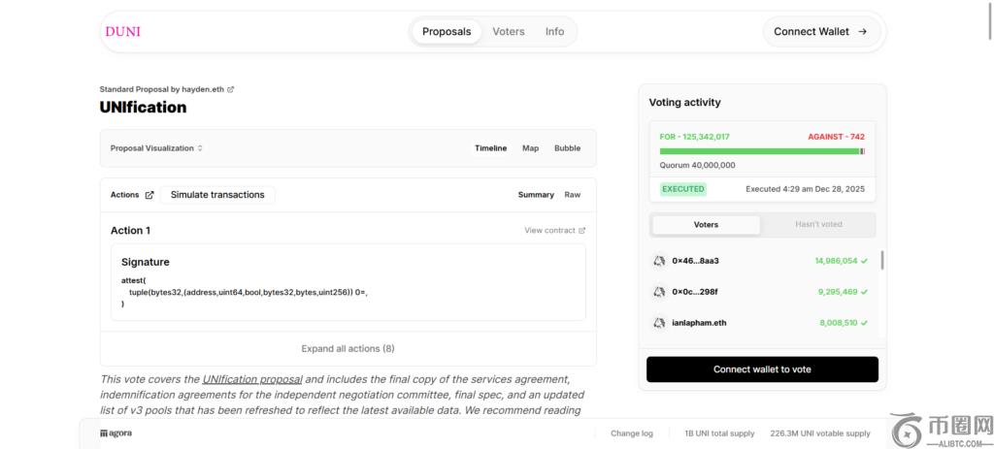Open the Actions external link icon

point(149,195)
